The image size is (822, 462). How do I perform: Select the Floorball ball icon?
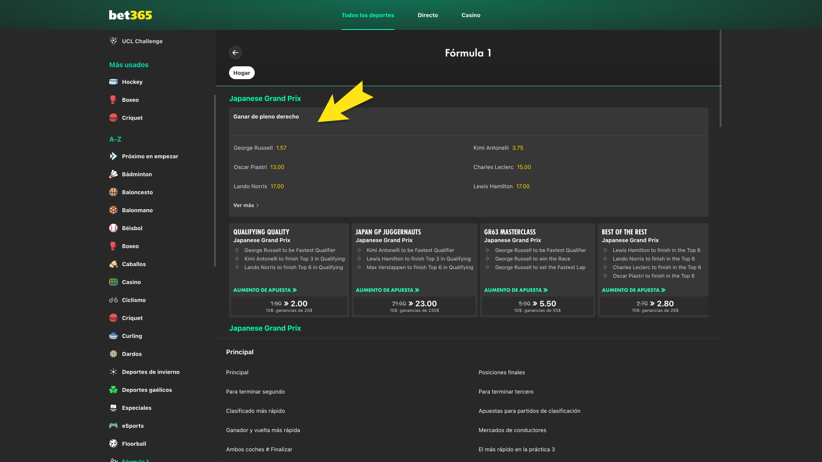click(x=113, y=444)
